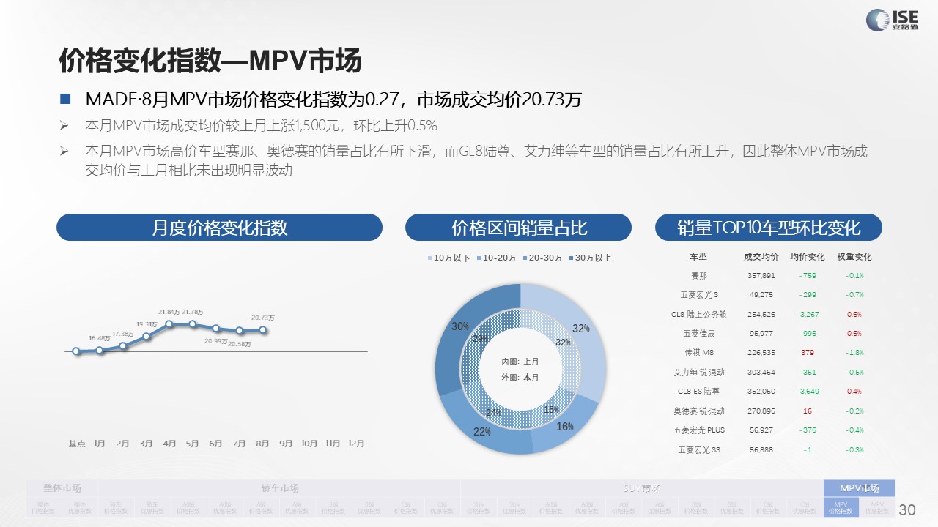This screenshot has height=527, width=938.
Task: Click the 20.99万 data label on line chart
Action: click(x=215, y=340)
